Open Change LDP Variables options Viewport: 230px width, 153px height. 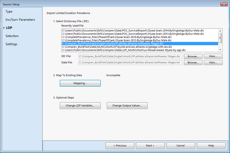(x=80, y=106)
